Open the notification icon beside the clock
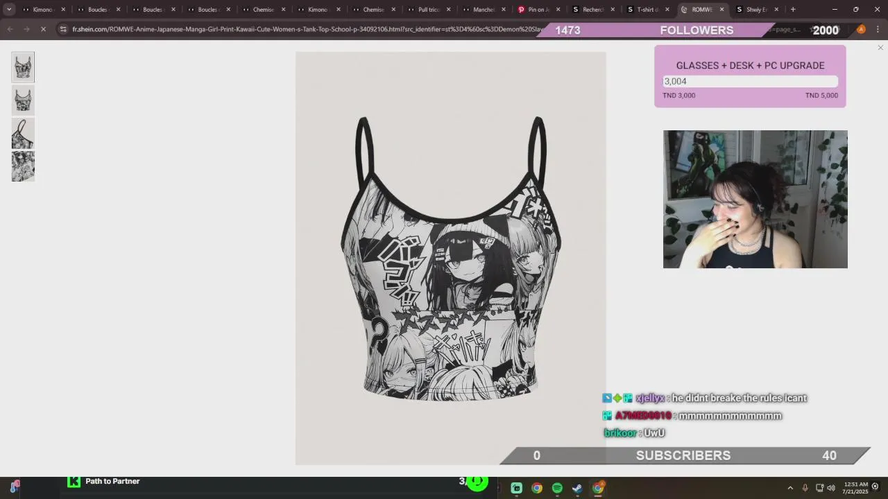The image size is (888, 499). coord(876,487)
